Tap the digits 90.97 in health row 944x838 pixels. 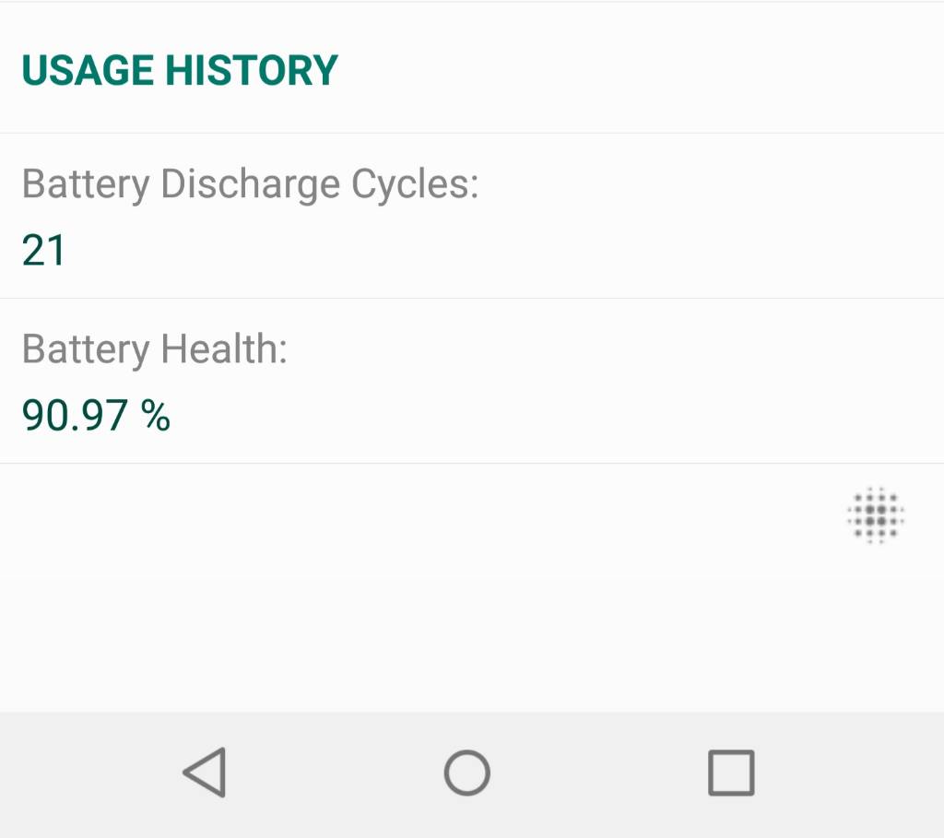point(75,416)
